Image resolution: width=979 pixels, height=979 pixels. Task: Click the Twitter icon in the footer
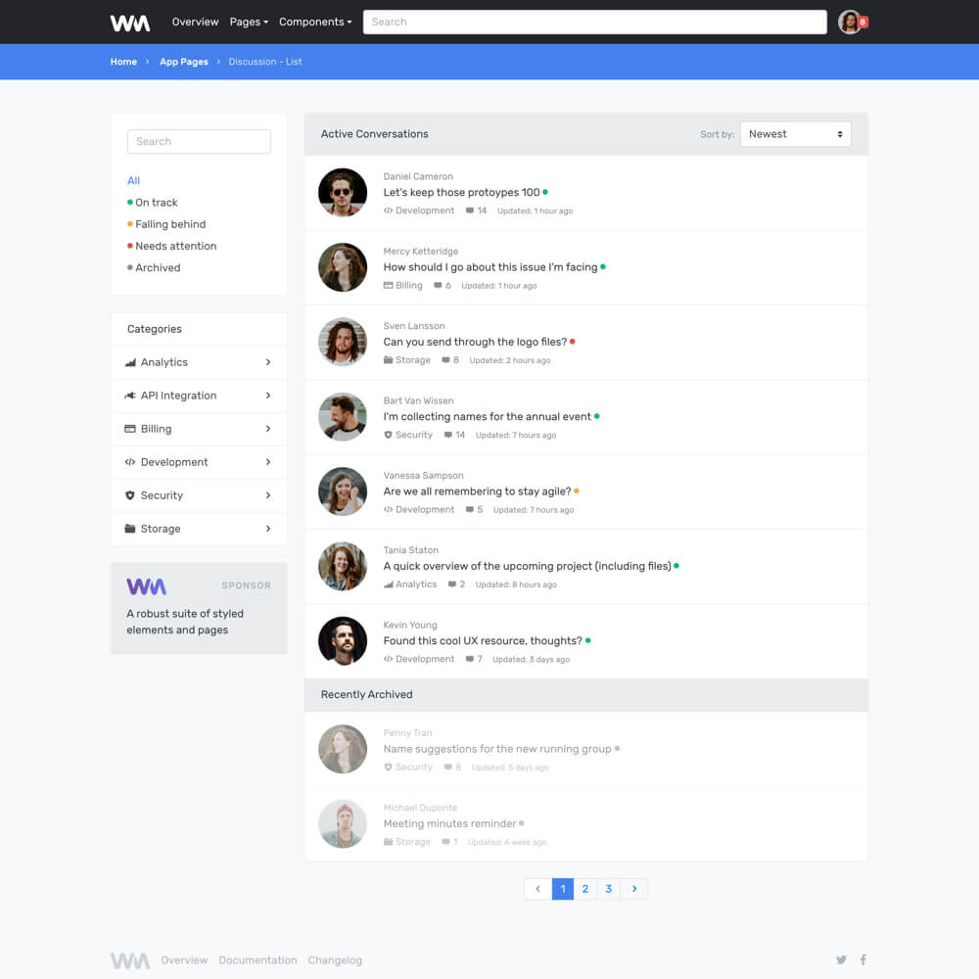tap(841, 960)
